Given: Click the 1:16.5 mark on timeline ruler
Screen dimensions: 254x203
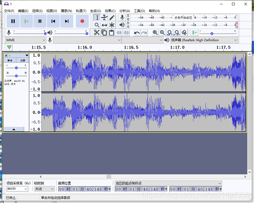Looking at the screenshot, I should tap(131, 48).
